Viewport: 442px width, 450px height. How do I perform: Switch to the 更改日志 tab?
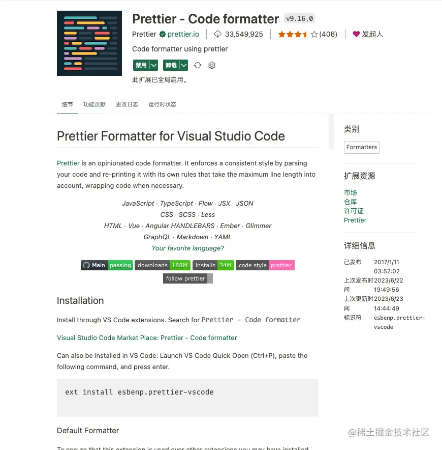click(127, 104)
